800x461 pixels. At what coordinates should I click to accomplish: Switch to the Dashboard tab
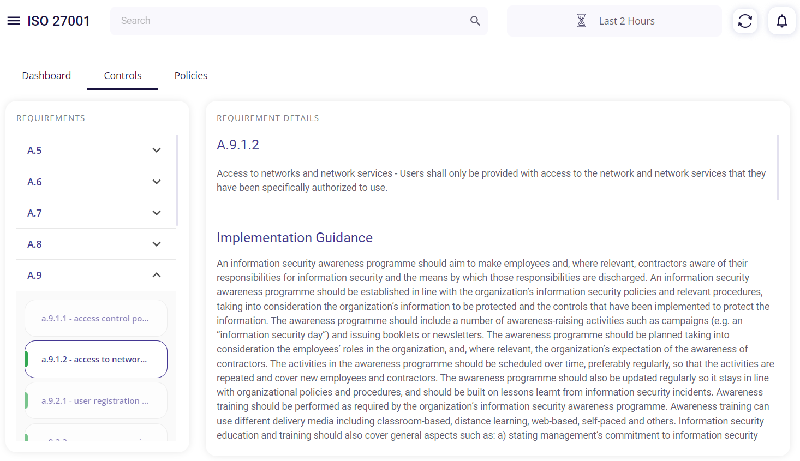tap(46, 76)
